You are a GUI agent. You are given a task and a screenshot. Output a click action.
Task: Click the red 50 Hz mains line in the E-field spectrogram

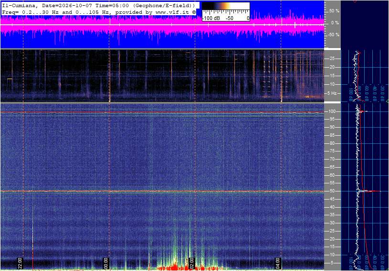pyautogui.click(x=162, y=191)
